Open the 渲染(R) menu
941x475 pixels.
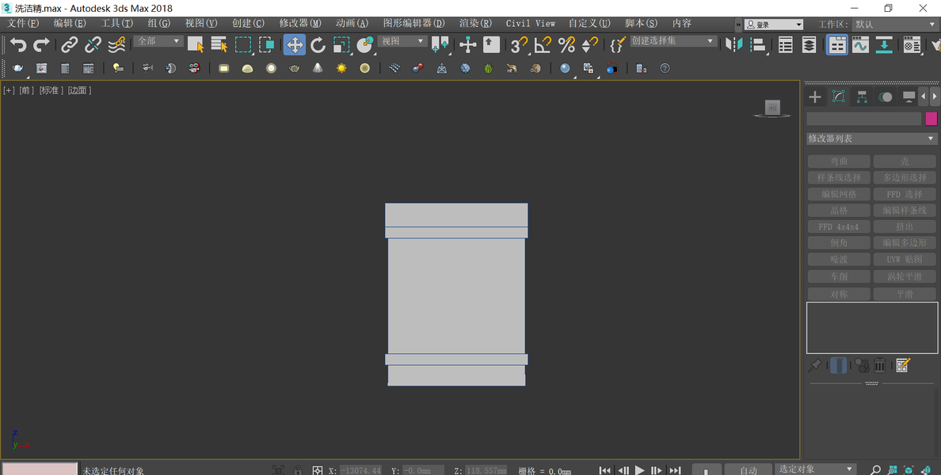475,24
